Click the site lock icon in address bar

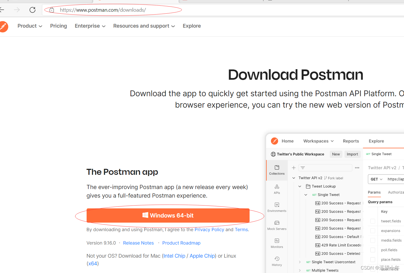point(52,10)
